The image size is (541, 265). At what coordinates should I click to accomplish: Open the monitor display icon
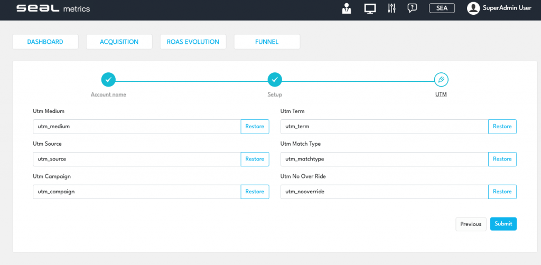point(370,8)
